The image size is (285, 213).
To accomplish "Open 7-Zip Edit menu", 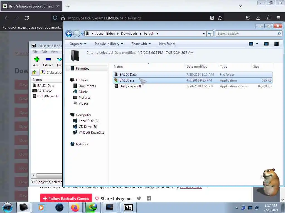I will (44, 52).
